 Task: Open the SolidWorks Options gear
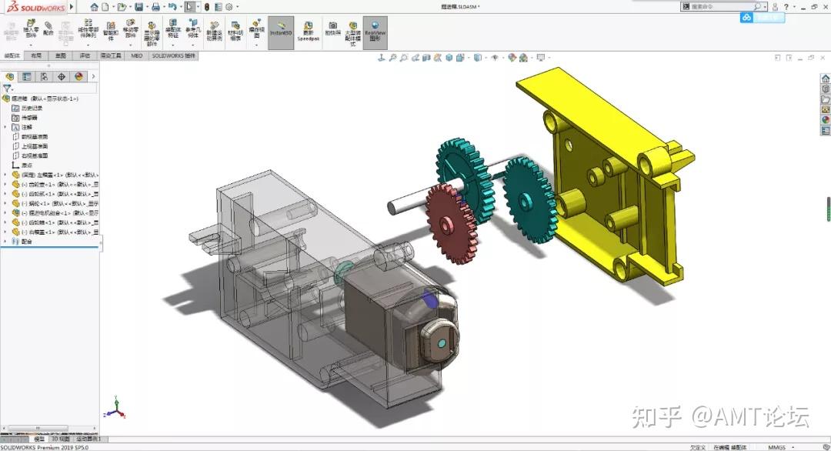click(229, 7)
